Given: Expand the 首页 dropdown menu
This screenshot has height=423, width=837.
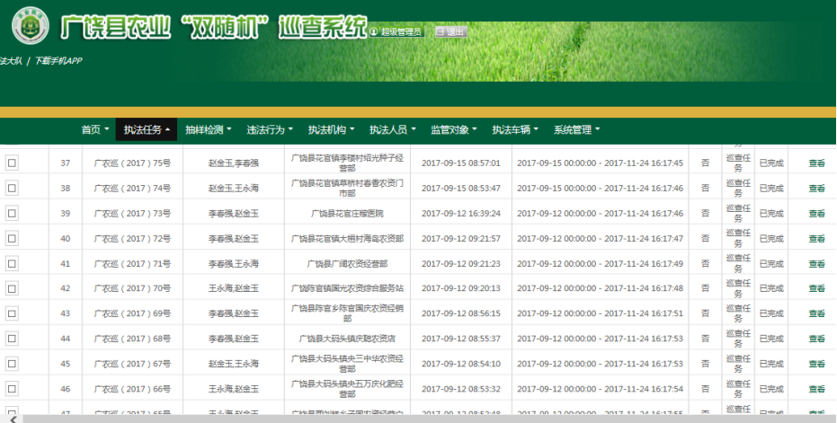Looking at the screenshot, I should pyautogui.click(x=94, y=129).
